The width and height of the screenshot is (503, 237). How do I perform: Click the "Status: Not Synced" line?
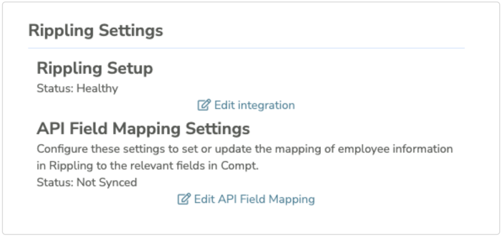coord(87,183)
